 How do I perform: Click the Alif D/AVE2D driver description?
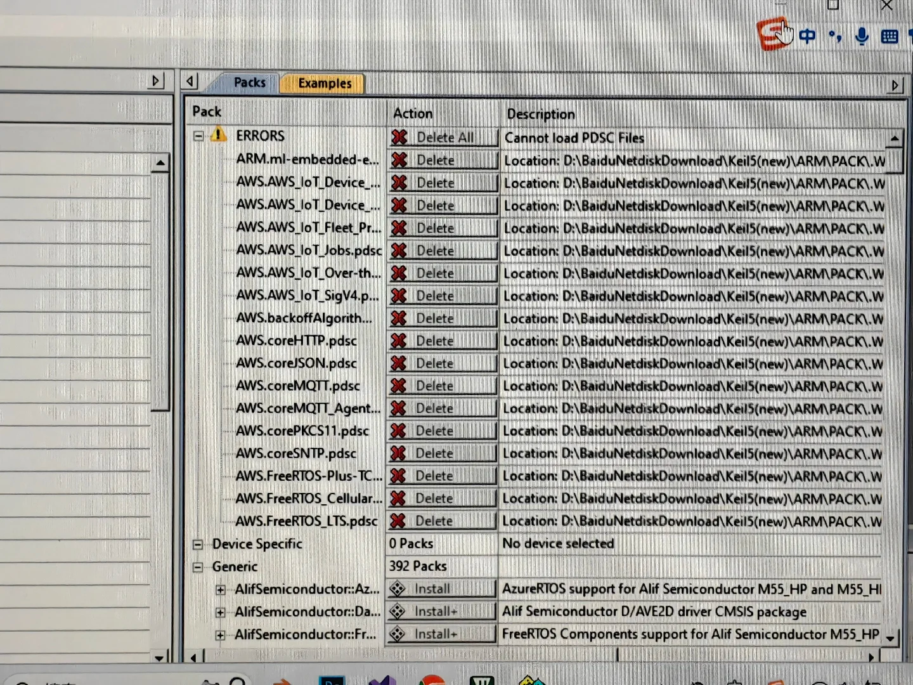654,611
